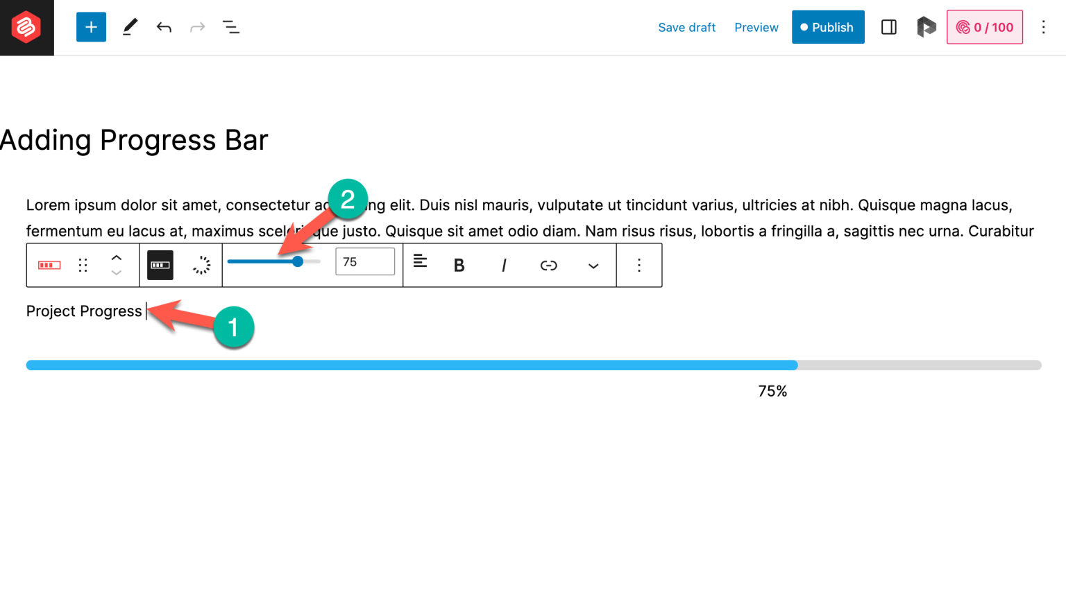The width and height of the screenshot is (1066, 615).
Task: Select the Tools pencil icon
Action: click(x=130, y=27)
